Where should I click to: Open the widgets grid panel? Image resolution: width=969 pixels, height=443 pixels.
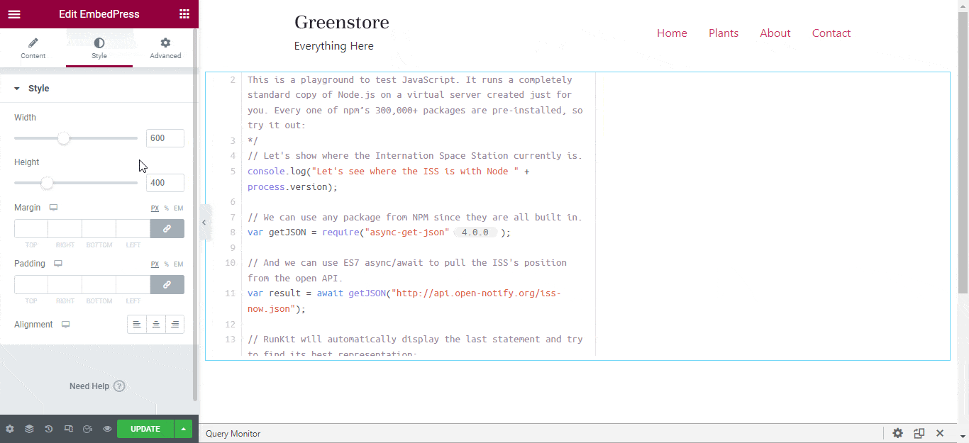tap(184, 14)
